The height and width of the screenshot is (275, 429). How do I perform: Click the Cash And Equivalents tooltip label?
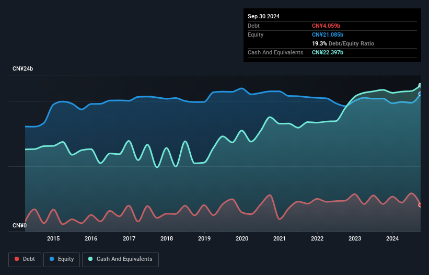pos(275,52)
